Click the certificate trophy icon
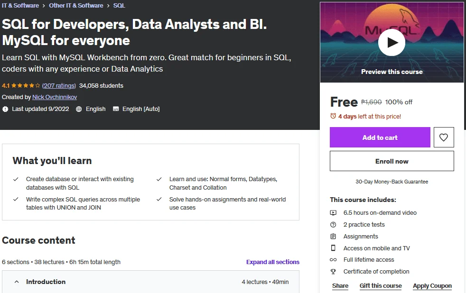466x293 pixels. 333,271
